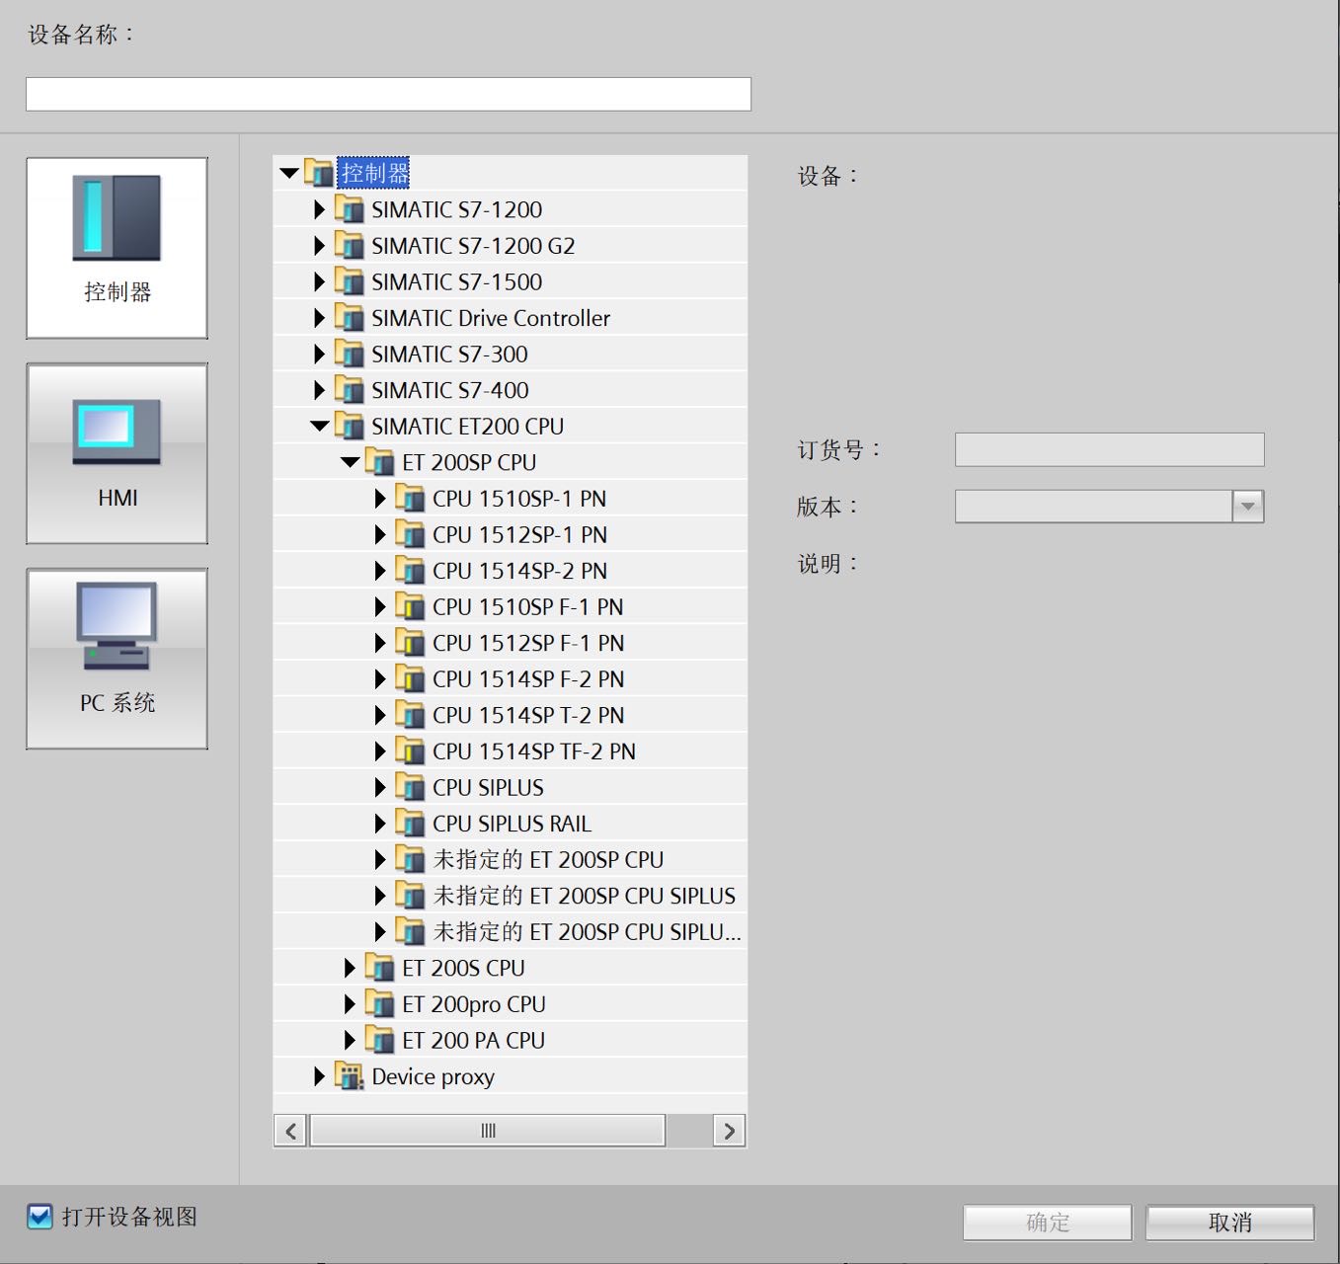
Task: Select the "CPU 1514SP F-2 PN" tree label
Action: pos(528,679)
